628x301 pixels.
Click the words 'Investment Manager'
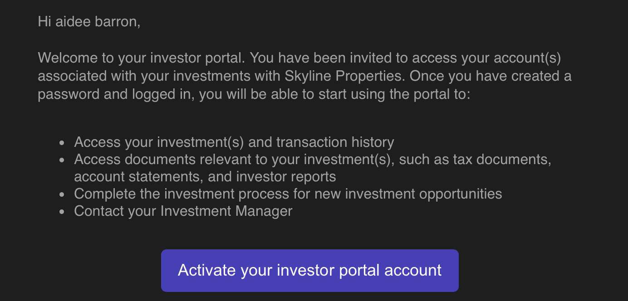pos(226,211)
